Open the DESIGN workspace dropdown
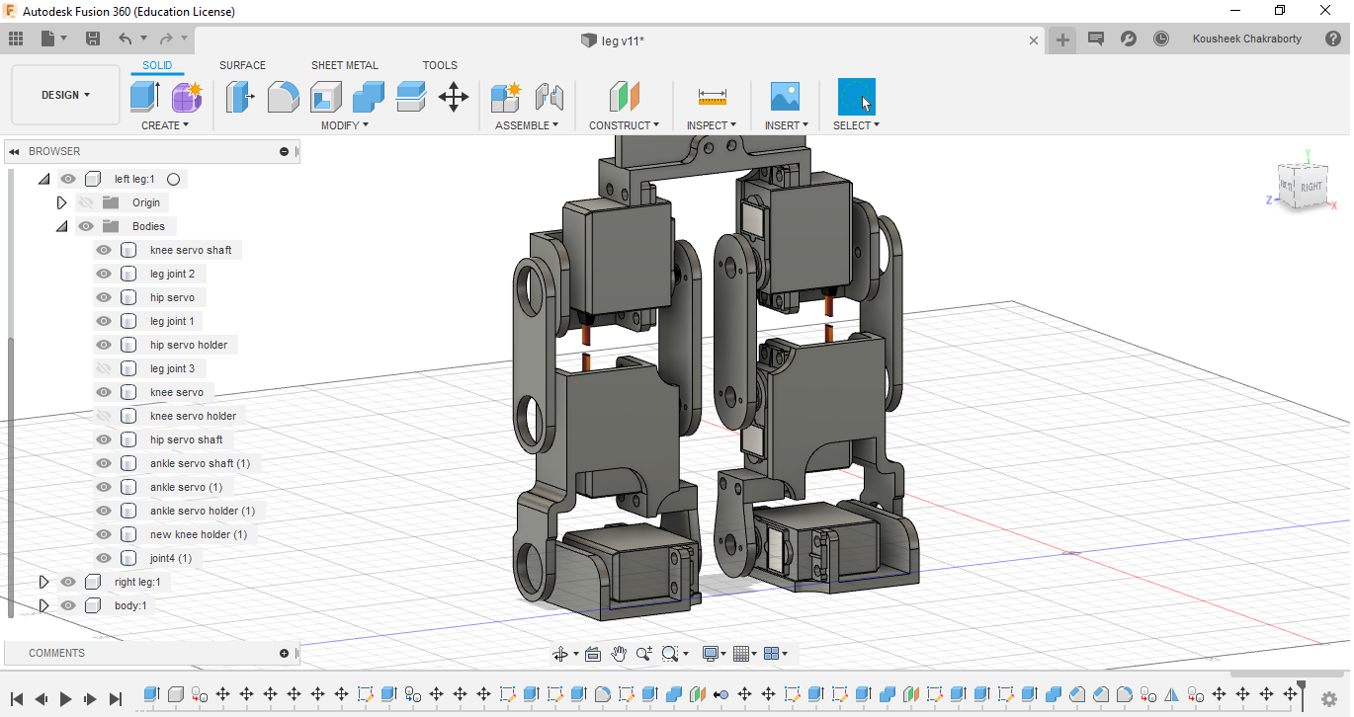This screenshot has width=1354, height=717. click(65, 96)
